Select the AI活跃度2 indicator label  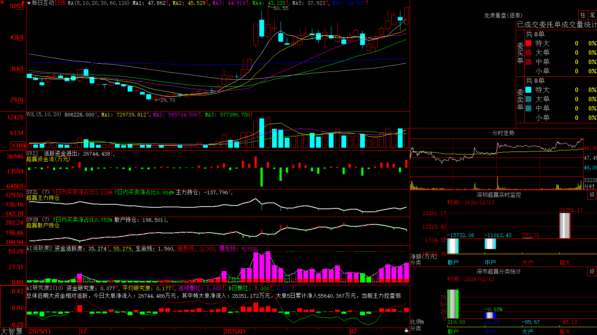40,249
